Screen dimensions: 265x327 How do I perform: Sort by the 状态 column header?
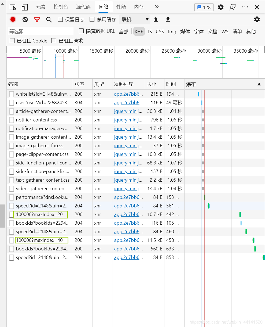tap(83, 84)
